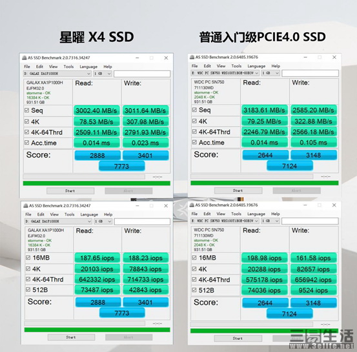
Task: Click the AS SSD app icon in GALAX top window title
Action: (x=25, y=58)
